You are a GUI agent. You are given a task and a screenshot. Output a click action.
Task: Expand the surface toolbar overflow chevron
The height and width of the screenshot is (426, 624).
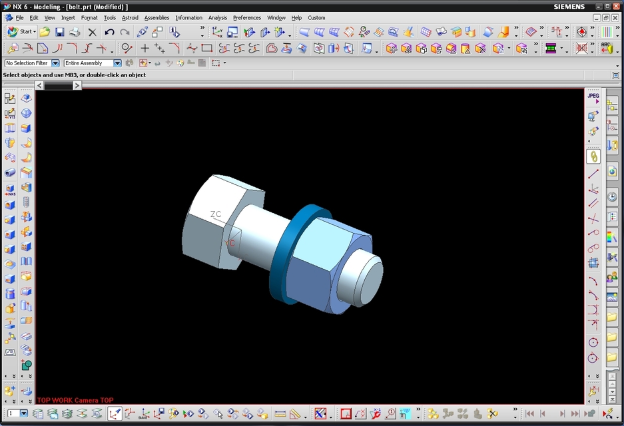click(516, 28)
